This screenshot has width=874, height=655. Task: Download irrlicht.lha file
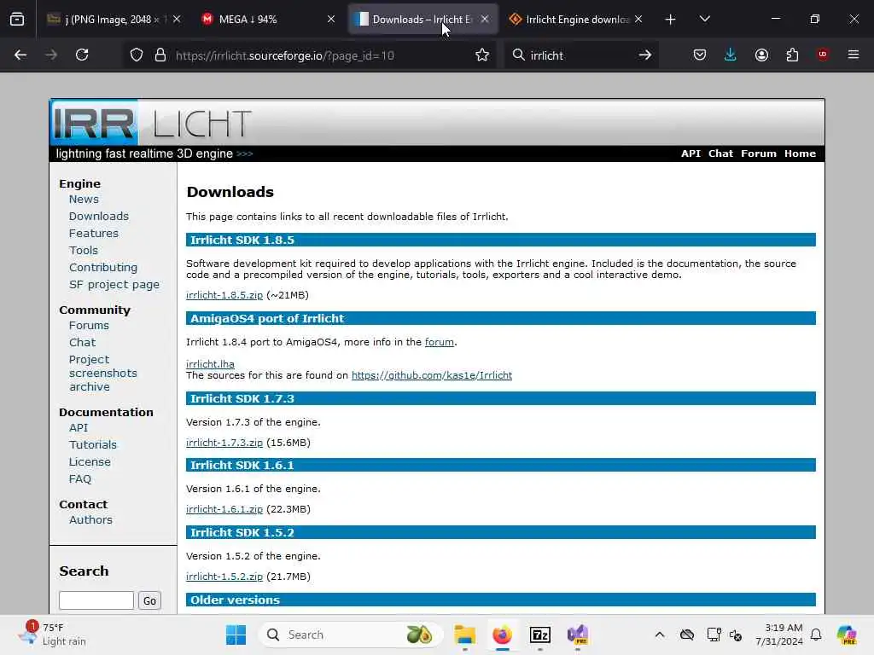coord(210,364)
